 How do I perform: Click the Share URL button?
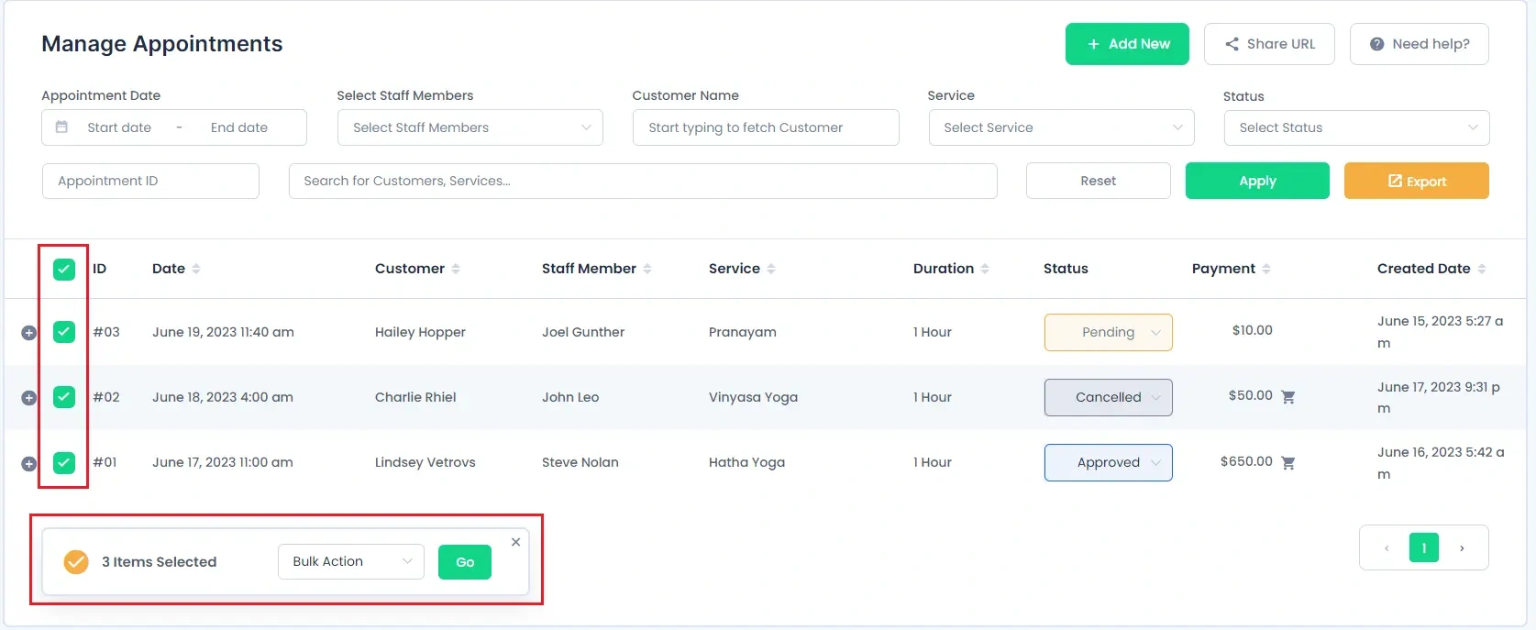[x=1269, y=44]
